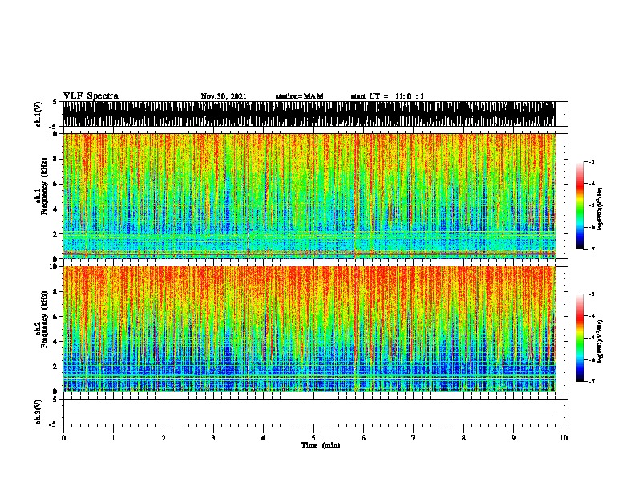
Task: Click time axis tick label "4"
Action: 264,437
